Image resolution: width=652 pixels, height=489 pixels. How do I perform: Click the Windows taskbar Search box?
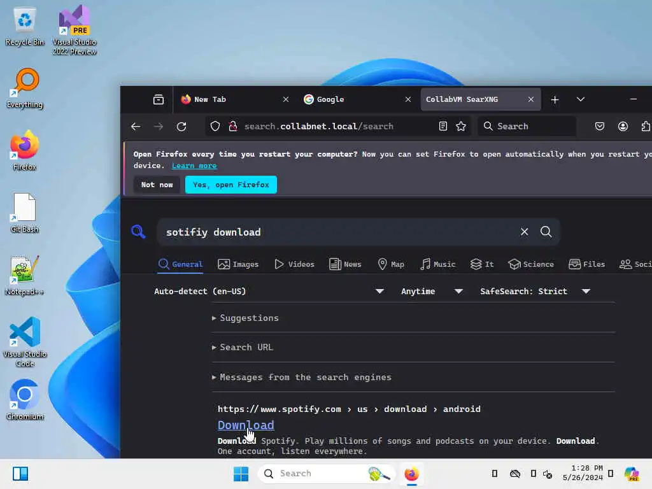pos(327,474)
